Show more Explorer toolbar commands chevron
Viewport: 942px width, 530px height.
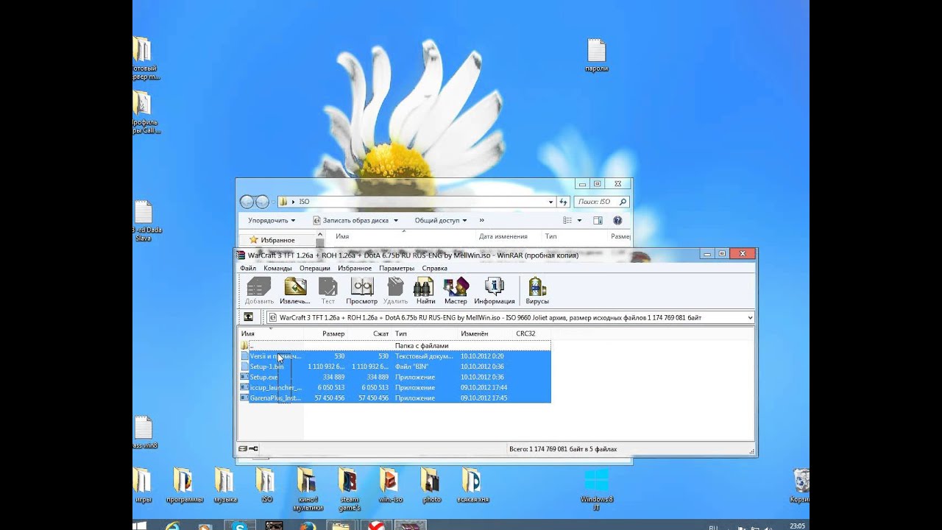pyautogui.click(x=482, y=220)
